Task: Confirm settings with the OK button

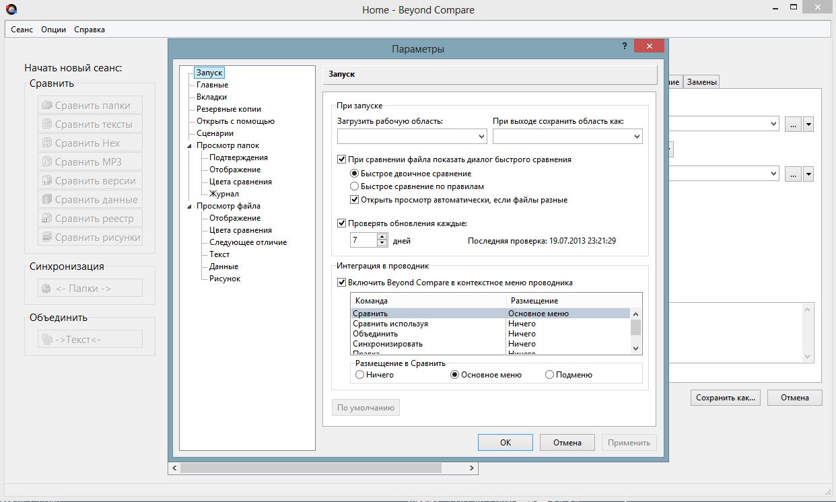Action: point(506,442)
